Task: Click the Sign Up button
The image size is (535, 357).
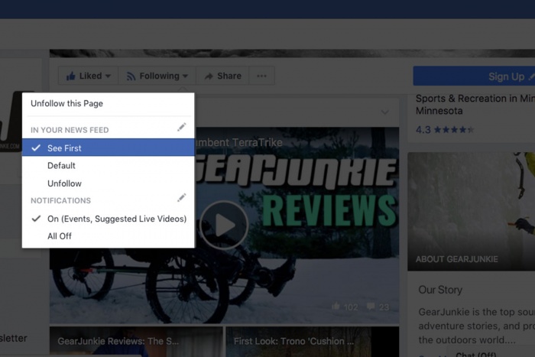Action: click(475, 76)
